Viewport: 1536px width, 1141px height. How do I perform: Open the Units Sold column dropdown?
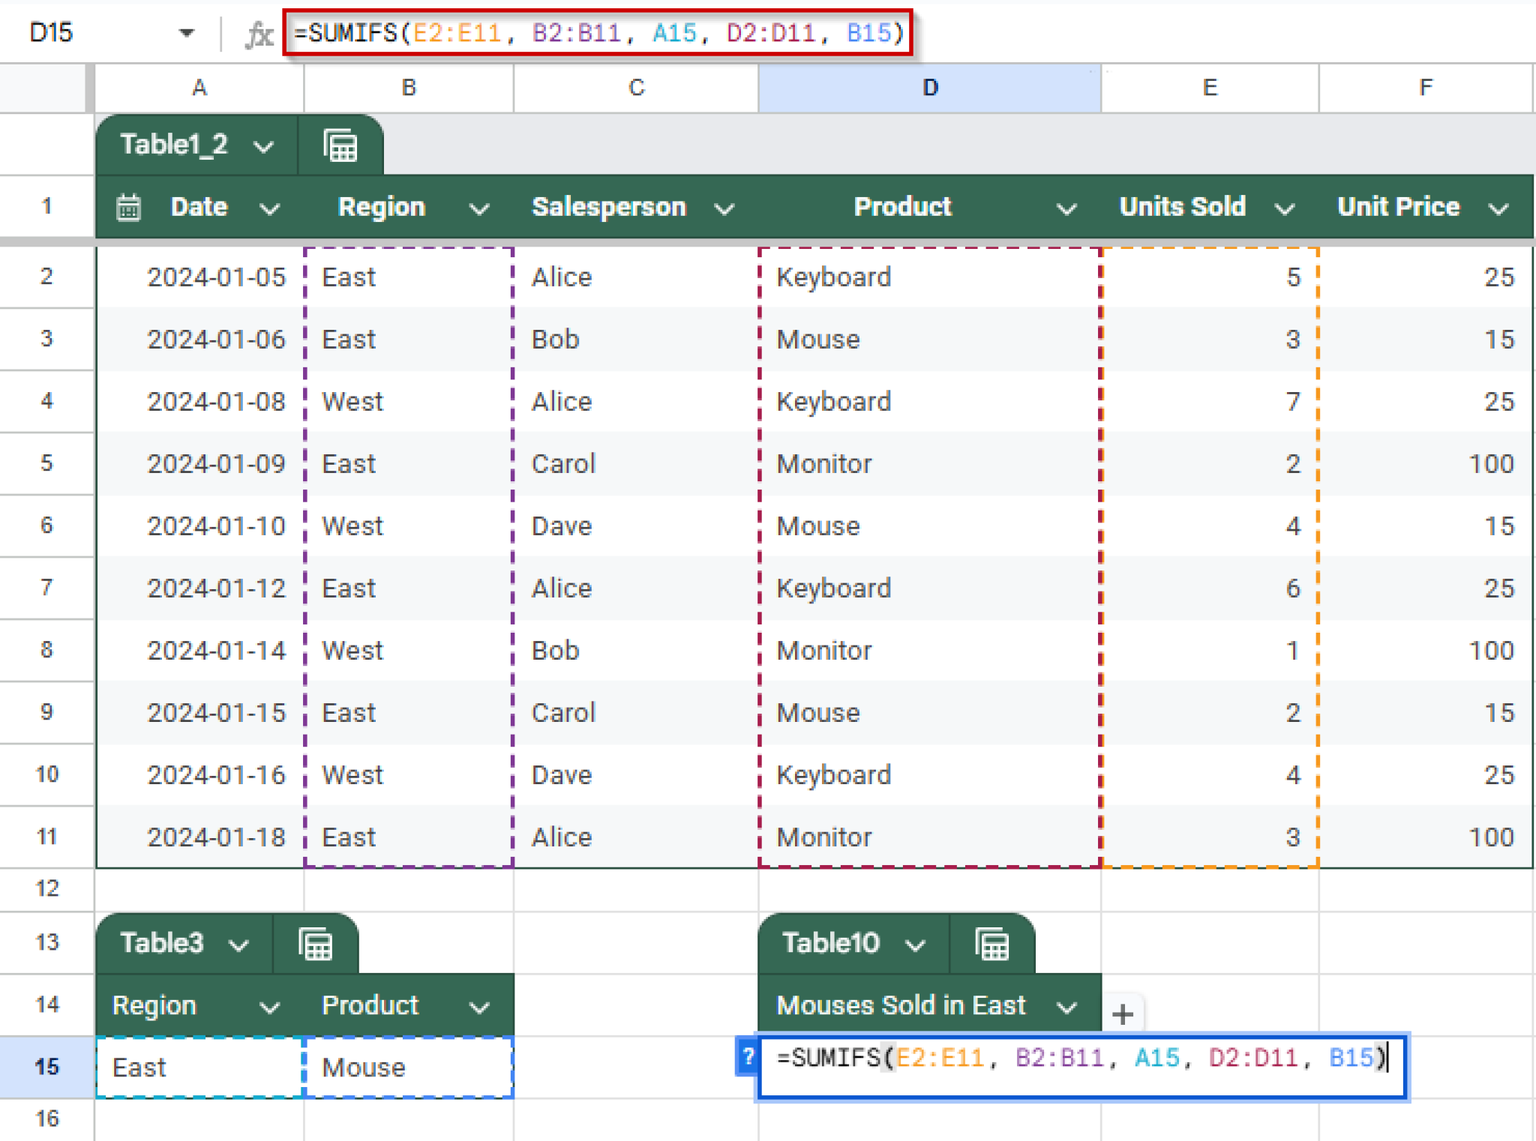tap(1283, 208)
